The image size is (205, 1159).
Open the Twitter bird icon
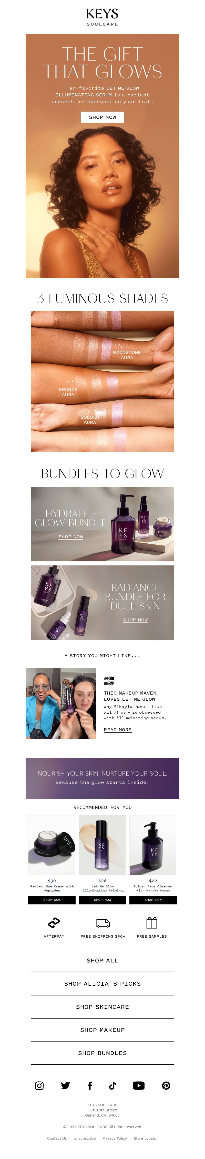pyautogui.click(x=65, y=1085)
